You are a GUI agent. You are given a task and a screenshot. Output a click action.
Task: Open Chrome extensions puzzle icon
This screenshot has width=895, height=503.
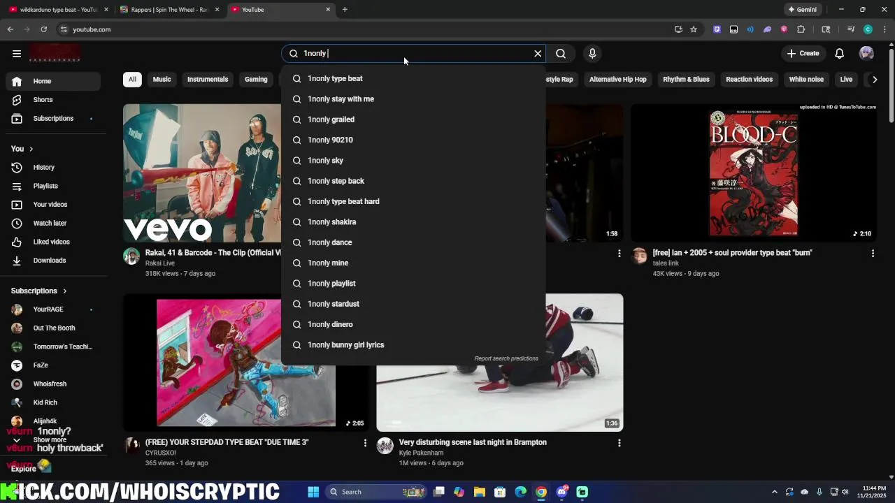(801, 29)
